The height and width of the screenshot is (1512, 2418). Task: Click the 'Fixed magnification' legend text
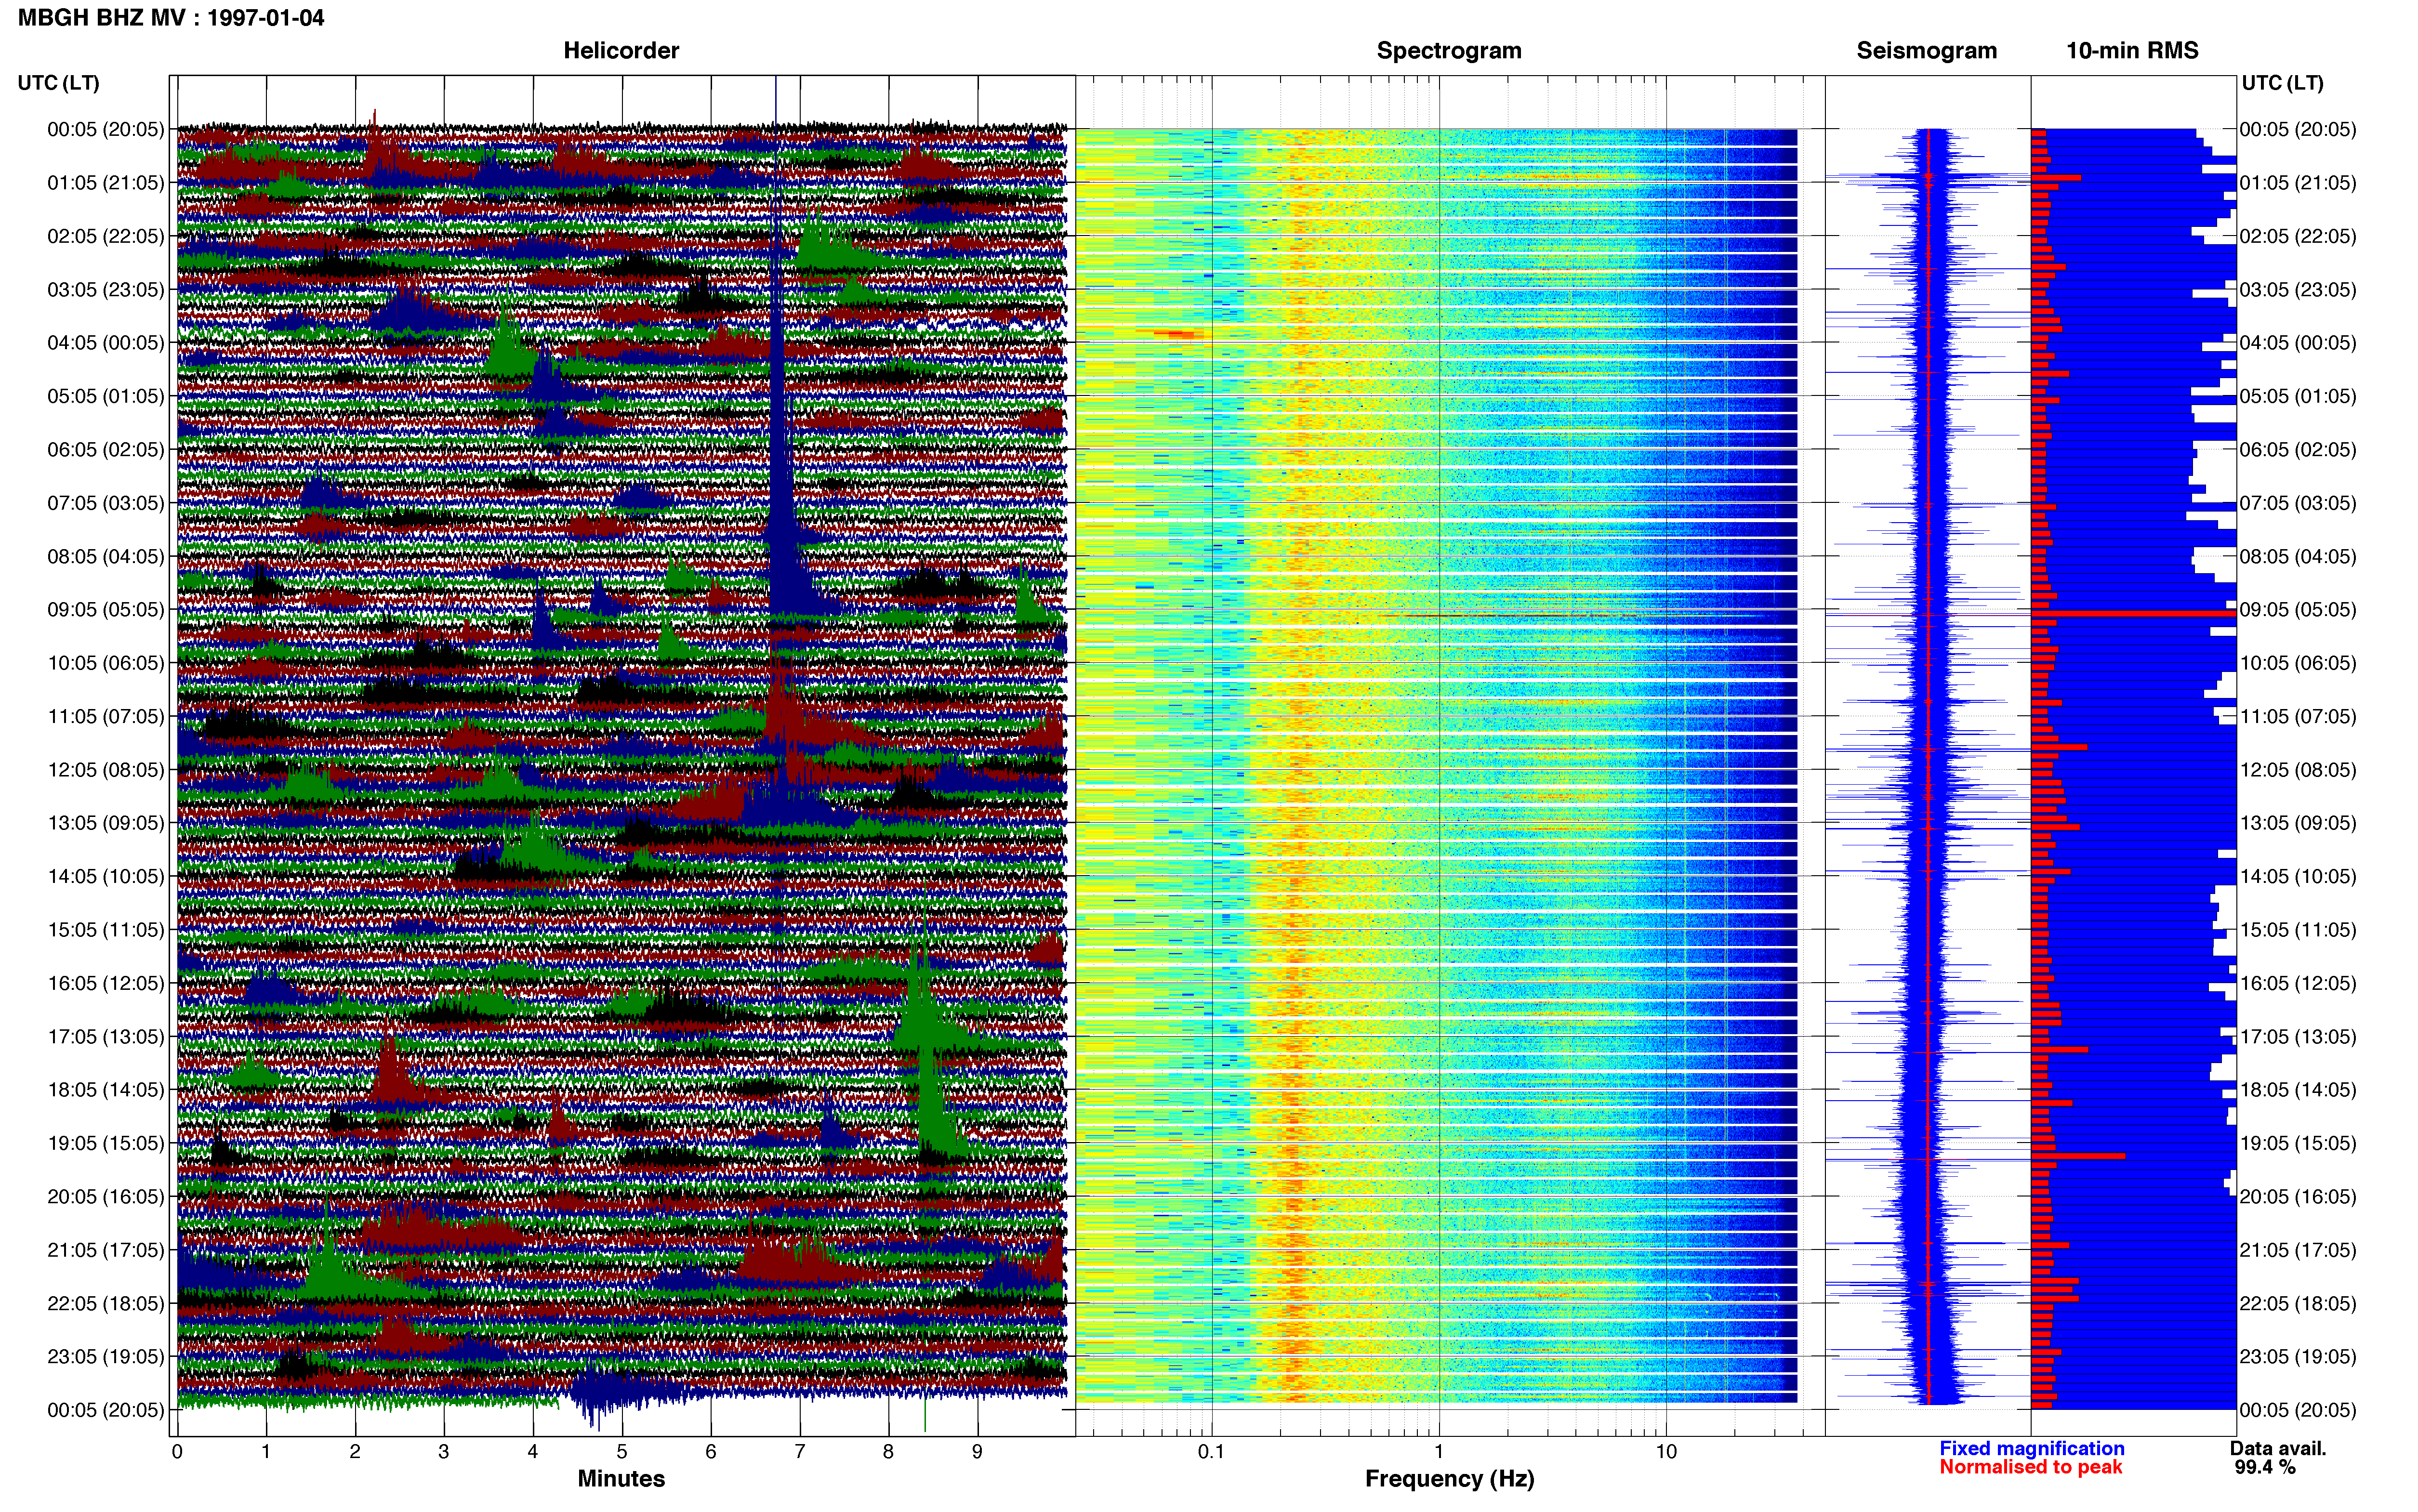2032,1448
